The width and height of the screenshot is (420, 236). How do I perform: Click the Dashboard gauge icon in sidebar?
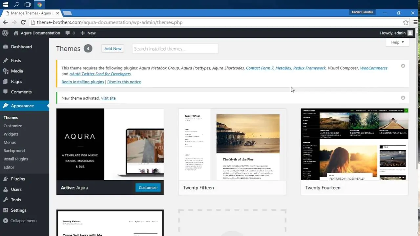pos(6,47)
